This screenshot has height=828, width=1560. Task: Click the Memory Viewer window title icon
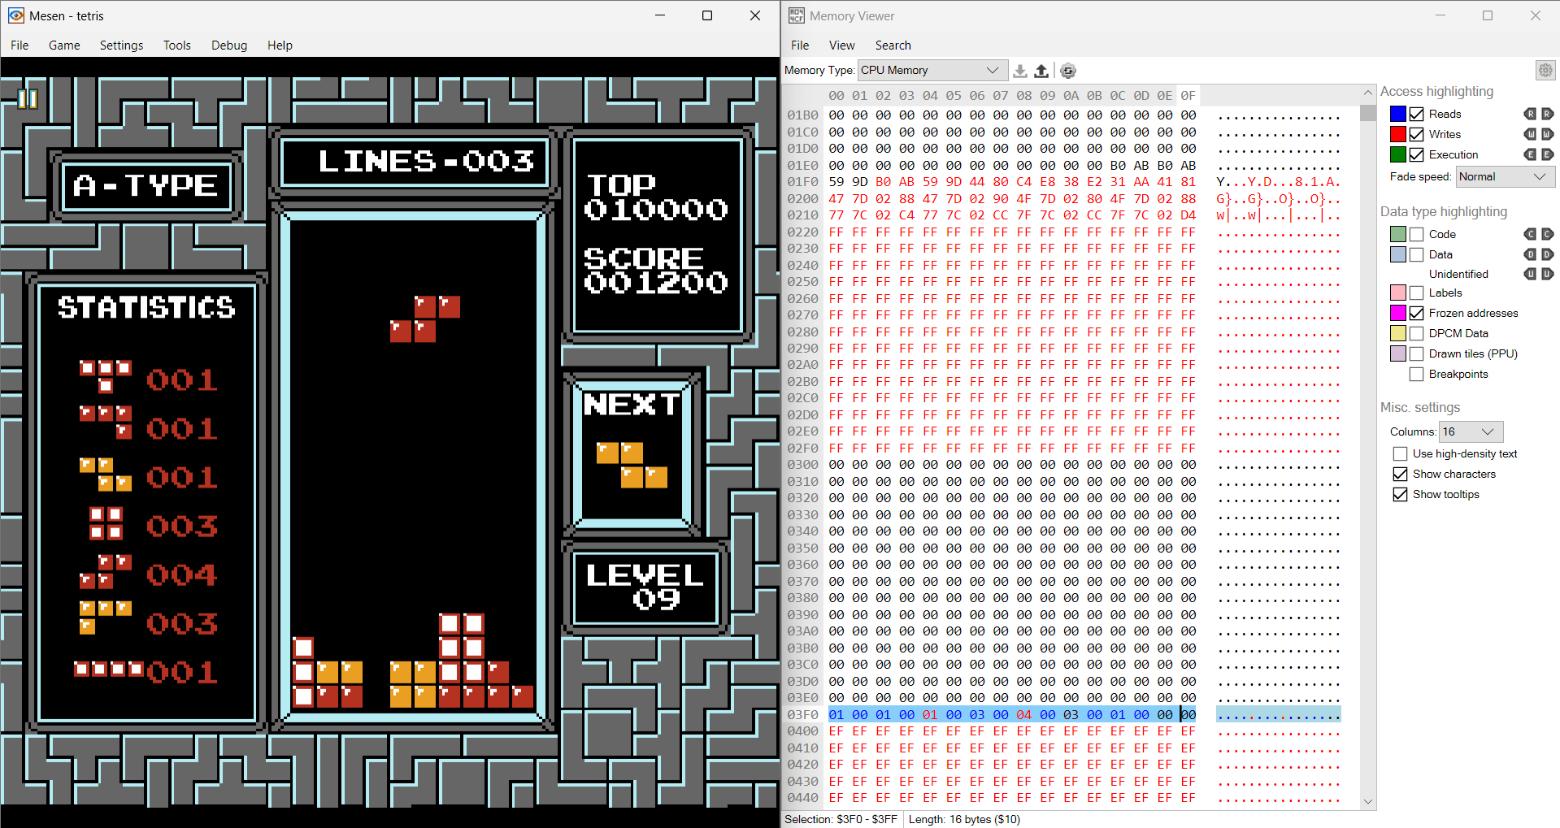pos(797,15)
